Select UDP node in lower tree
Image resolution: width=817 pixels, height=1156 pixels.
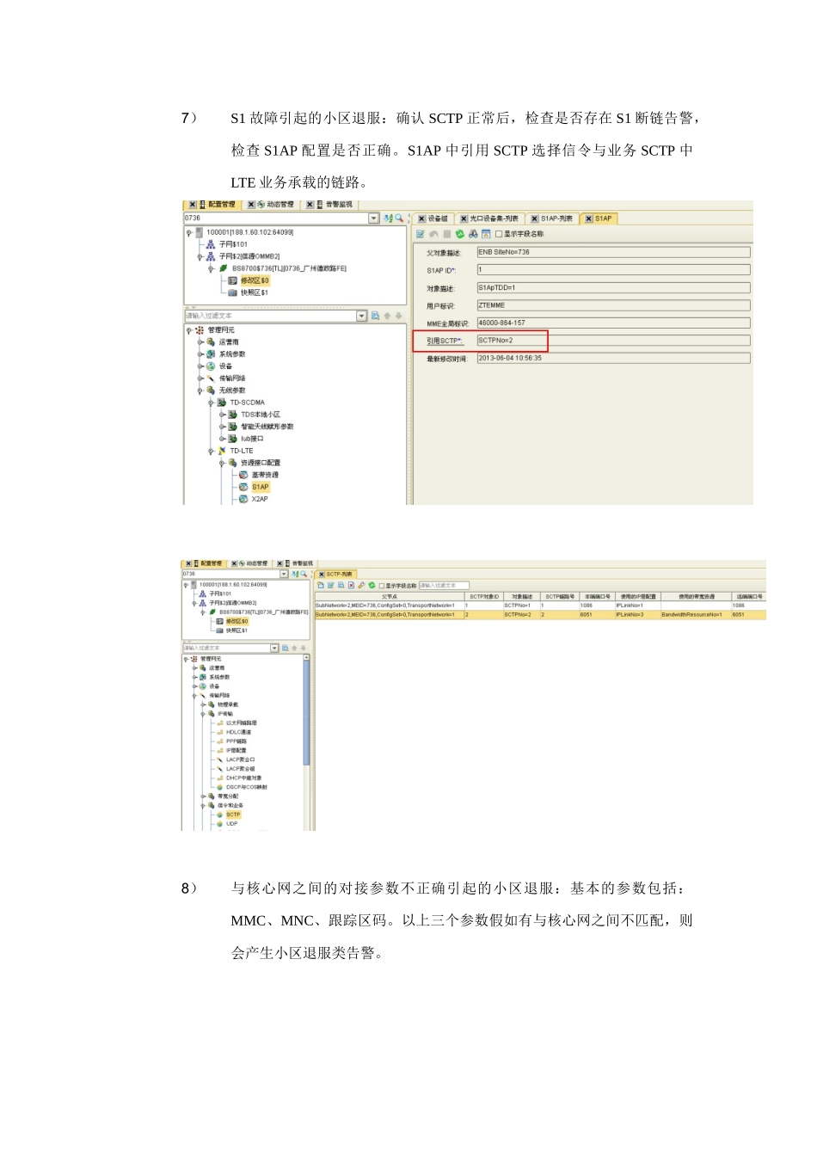tap(231, 824)
